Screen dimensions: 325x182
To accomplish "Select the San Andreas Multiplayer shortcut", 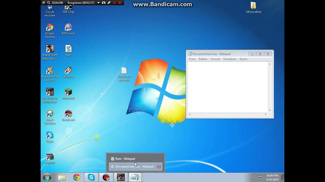I will (50, 96).
